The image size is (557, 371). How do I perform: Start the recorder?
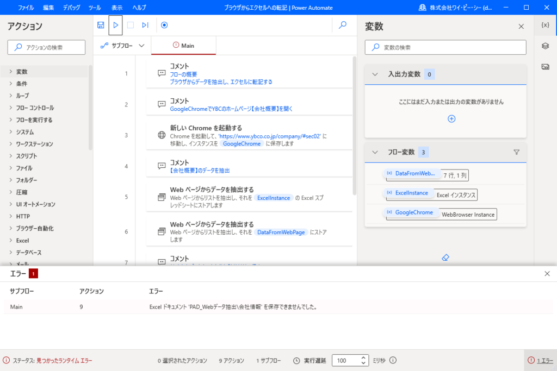(164, 25)
